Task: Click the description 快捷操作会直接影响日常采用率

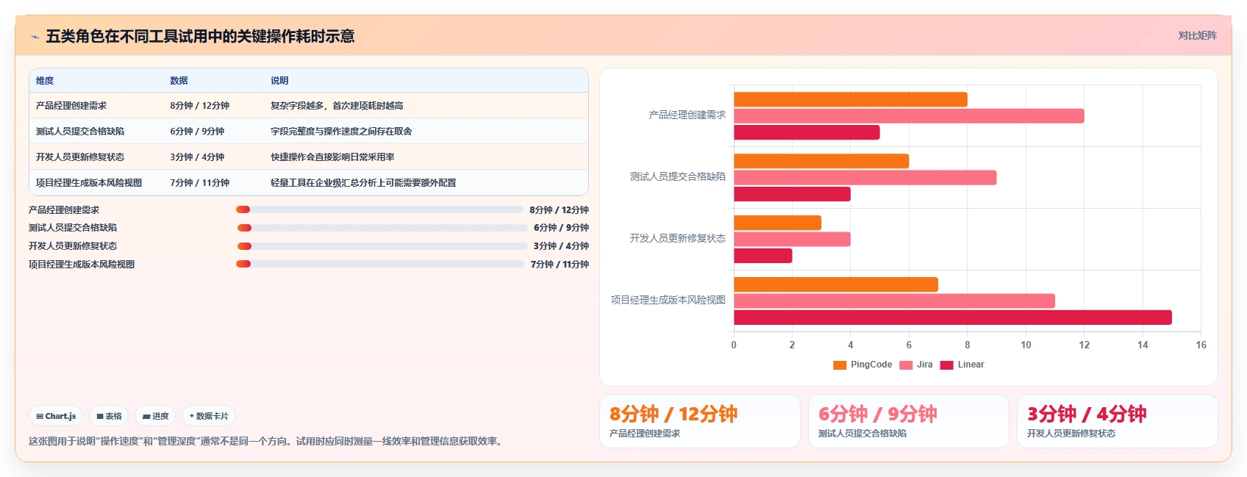Action: pyautogui.click(x=332, y=157)
